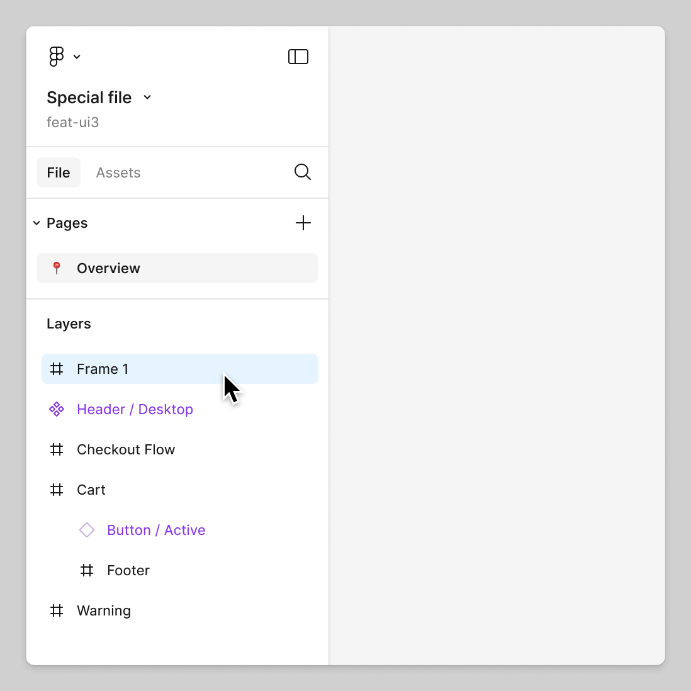Click the Checkout Flow frame icon
The width and height of the screenshot is (691, 691).
coord(57,449)
